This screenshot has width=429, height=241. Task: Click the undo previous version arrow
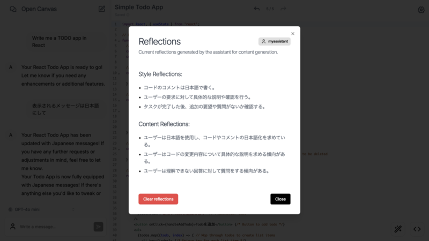257,9
